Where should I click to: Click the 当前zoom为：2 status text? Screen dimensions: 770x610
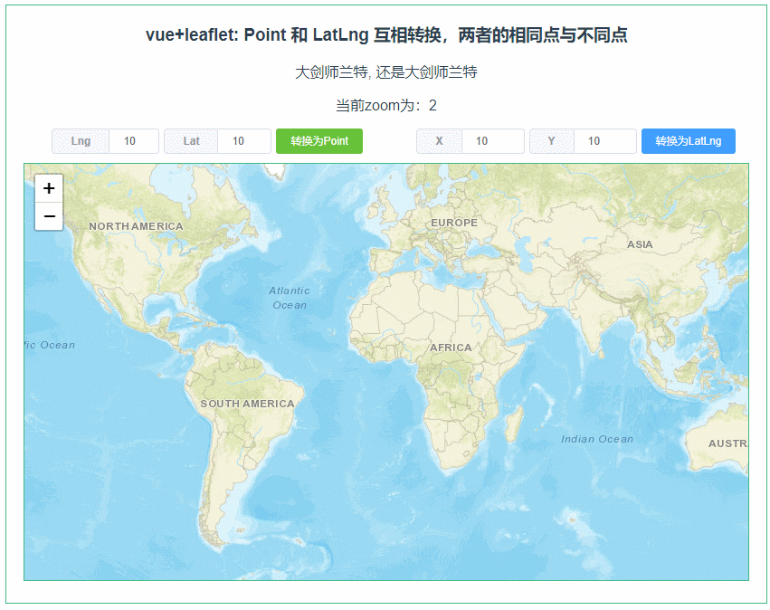tap(386, 106)
